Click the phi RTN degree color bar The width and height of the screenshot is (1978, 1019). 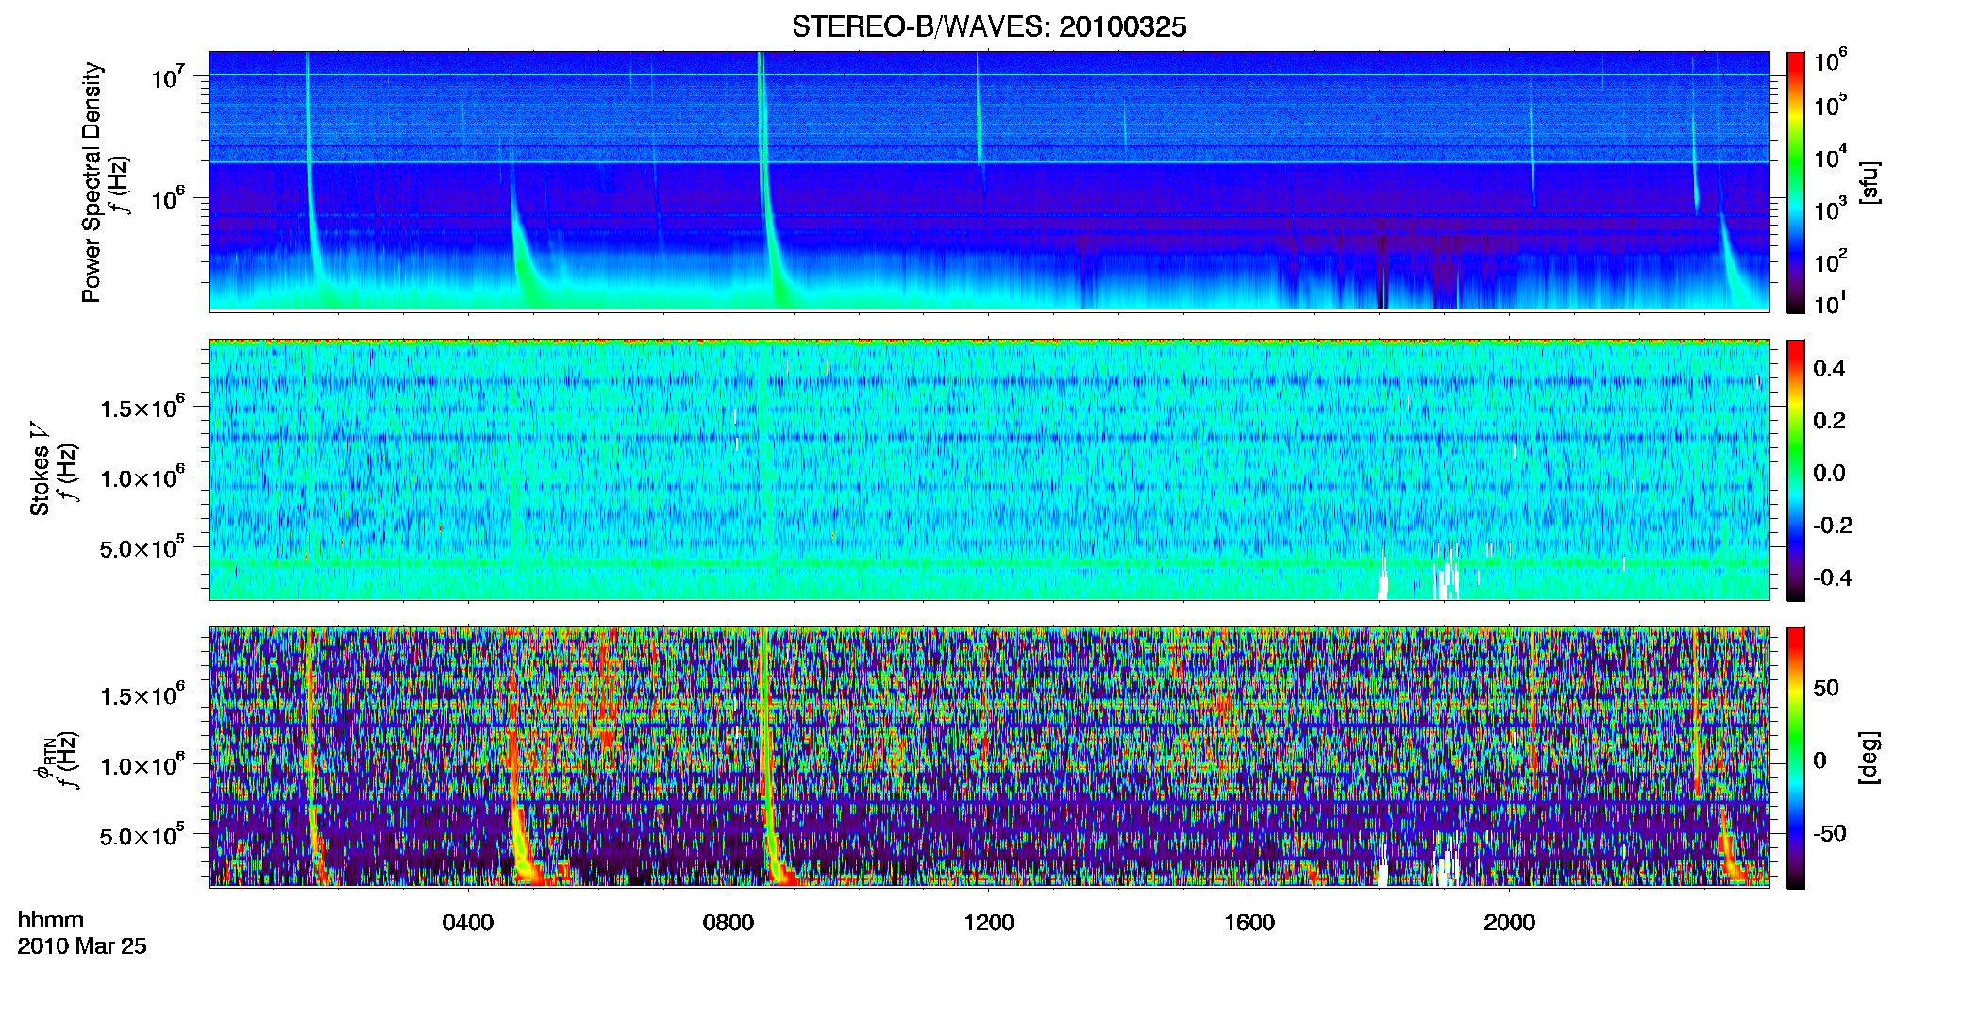click(1795, 758)
